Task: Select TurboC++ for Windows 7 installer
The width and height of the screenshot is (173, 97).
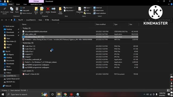Action: click(x=41, y=62)
